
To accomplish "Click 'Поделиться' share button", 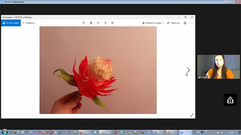I will point(174,23).
